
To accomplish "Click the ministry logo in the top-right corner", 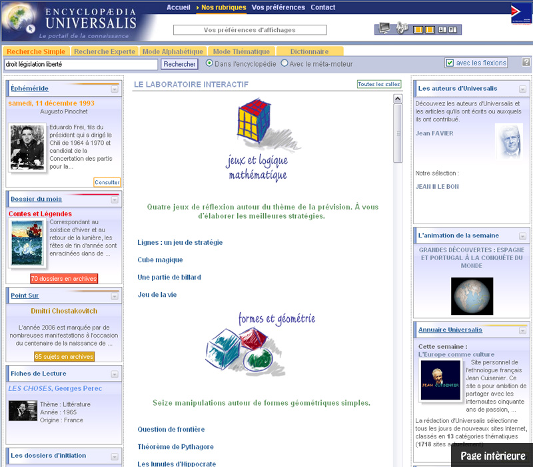I will [x=521, y=13].
